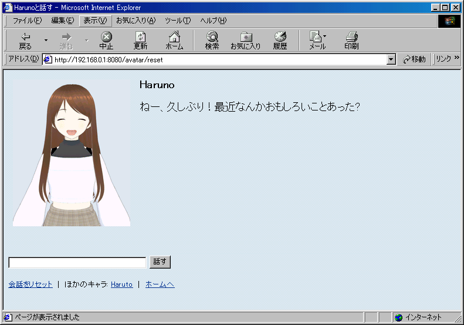Click the status bar page icon
The image size is (464, 325).
(x=8, y=317)
